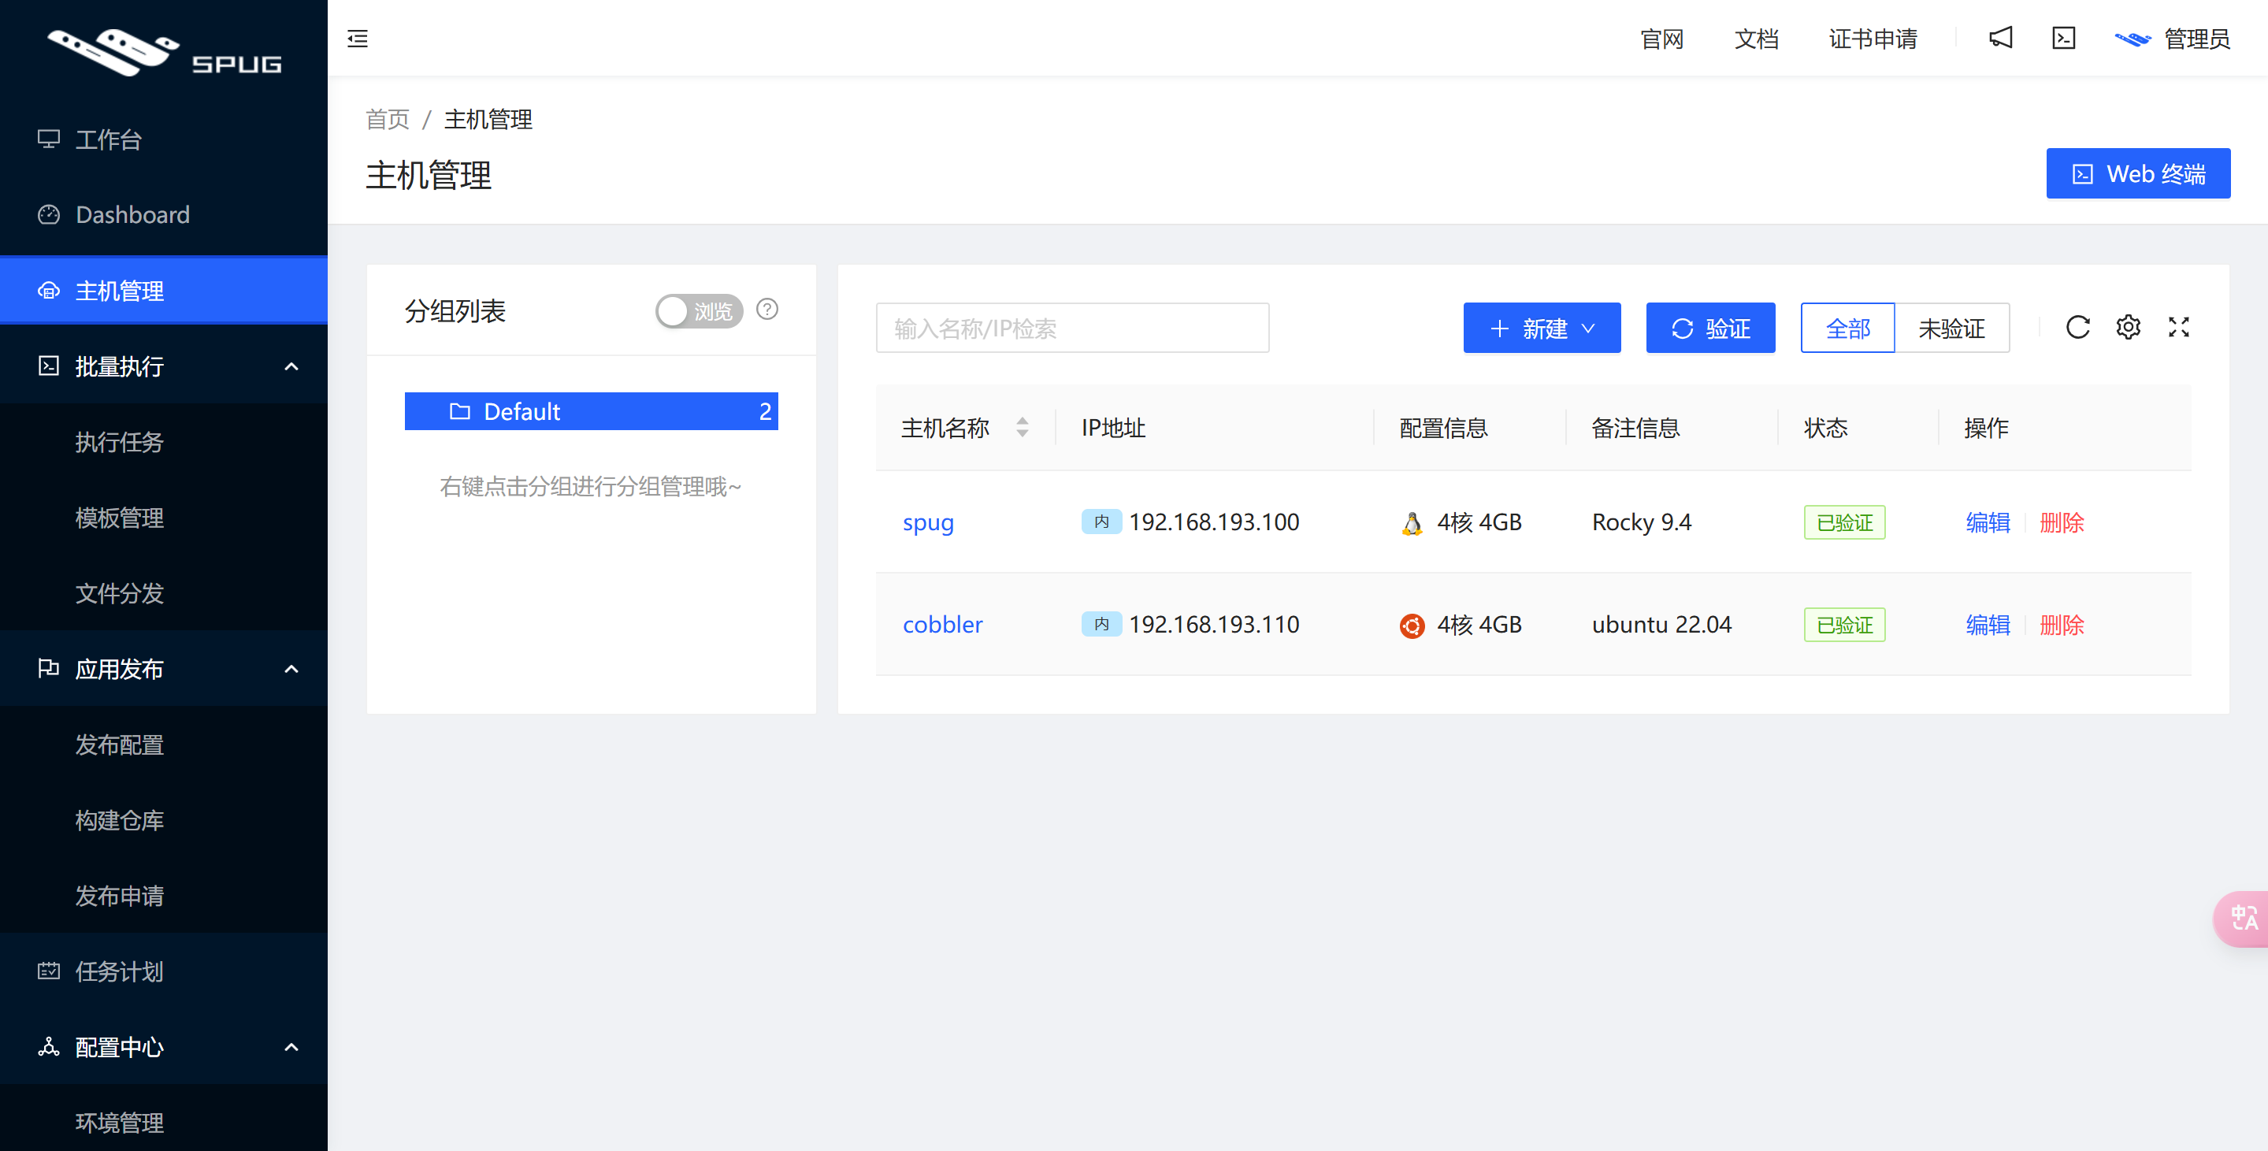Open 环境管理 in the sidebar
Viewport: 2268px width, 1151px height.
click(x=164, y=1123)
